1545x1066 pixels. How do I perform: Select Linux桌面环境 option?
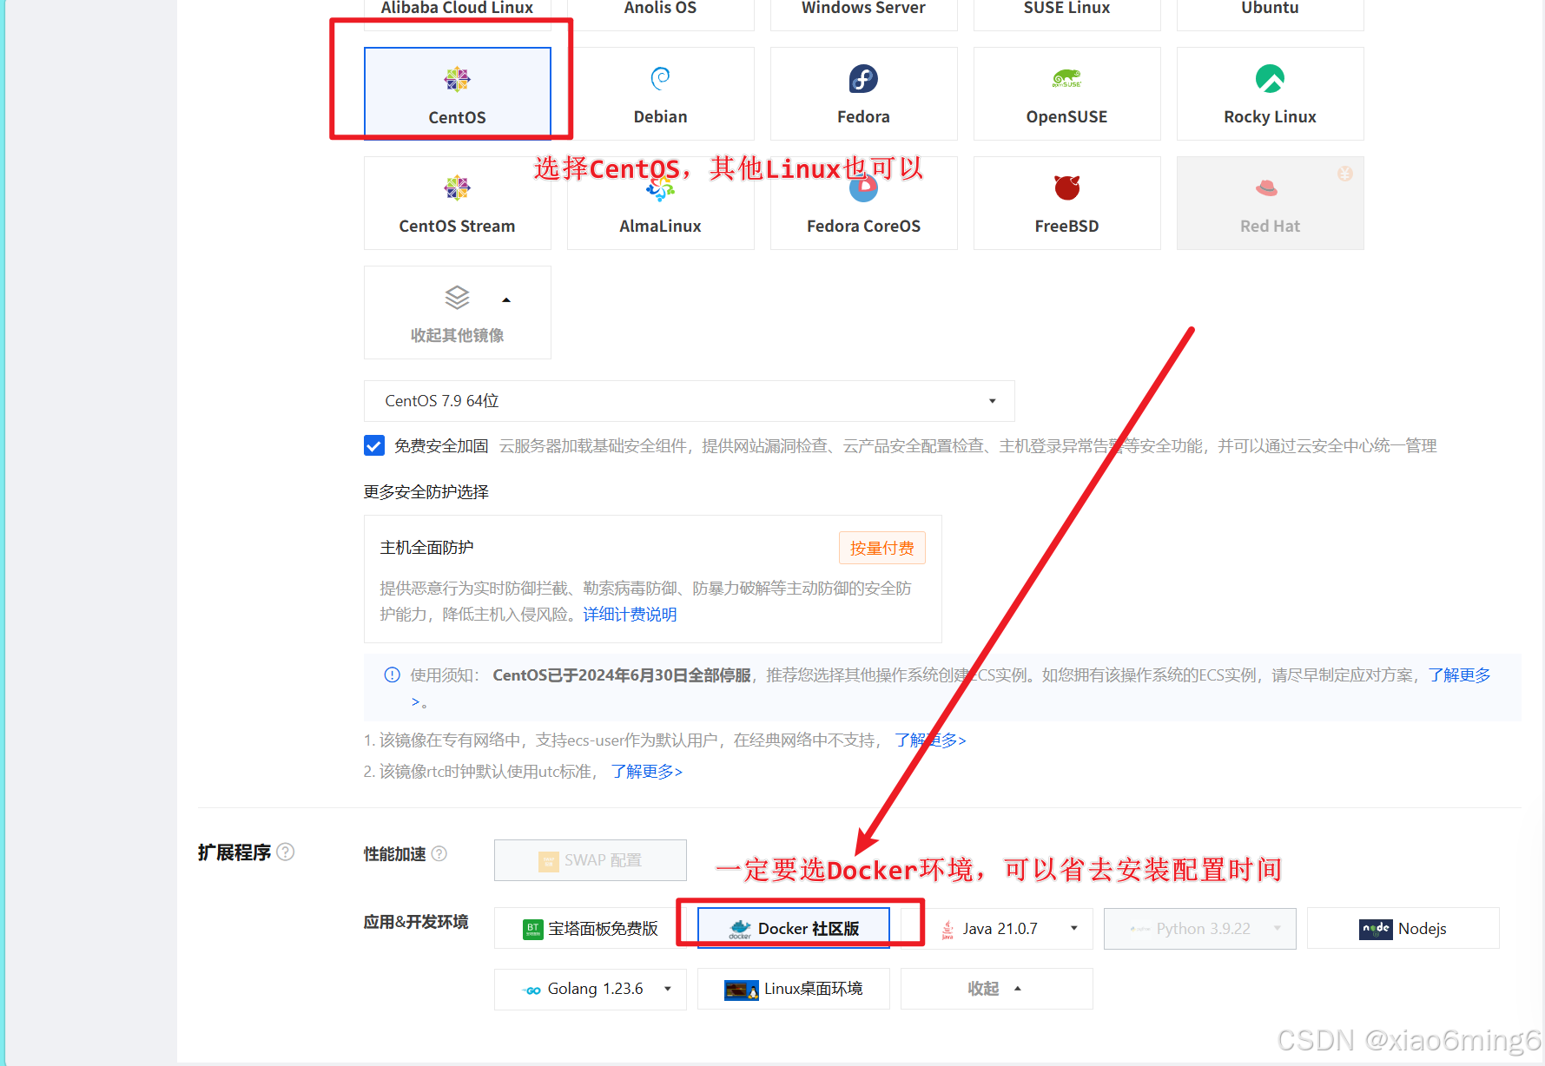click(794, 989)
